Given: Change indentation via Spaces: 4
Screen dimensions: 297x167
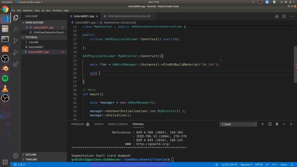Looking at the screenshot, I should point(246,165).
